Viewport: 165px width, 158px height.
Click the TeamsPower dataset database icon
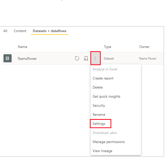[7, 58]
